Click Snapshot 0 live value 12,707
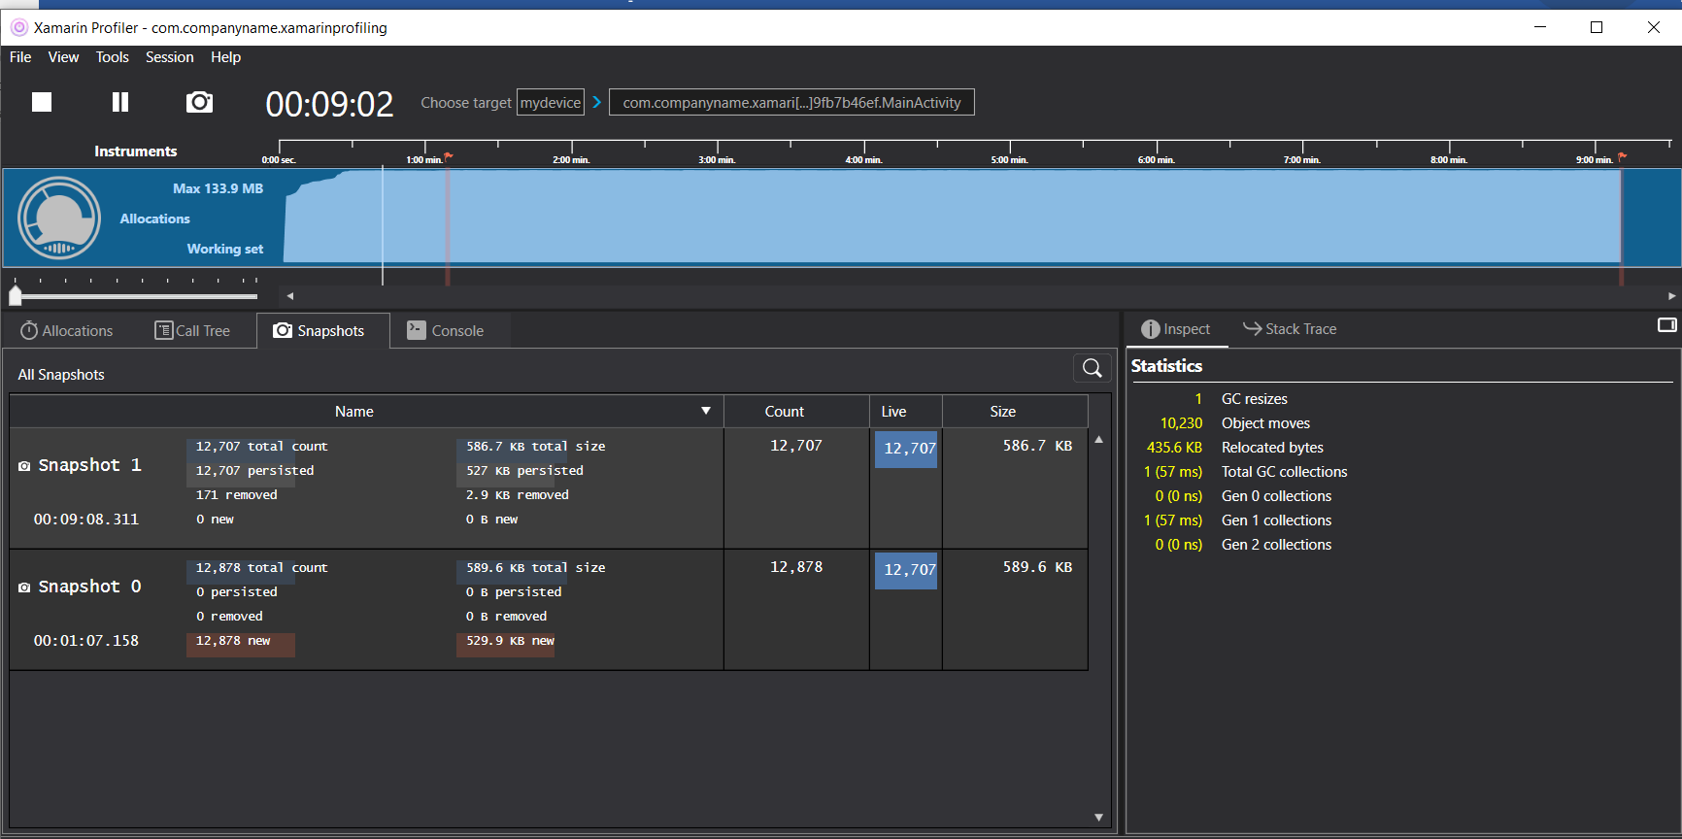 [907, 570]
